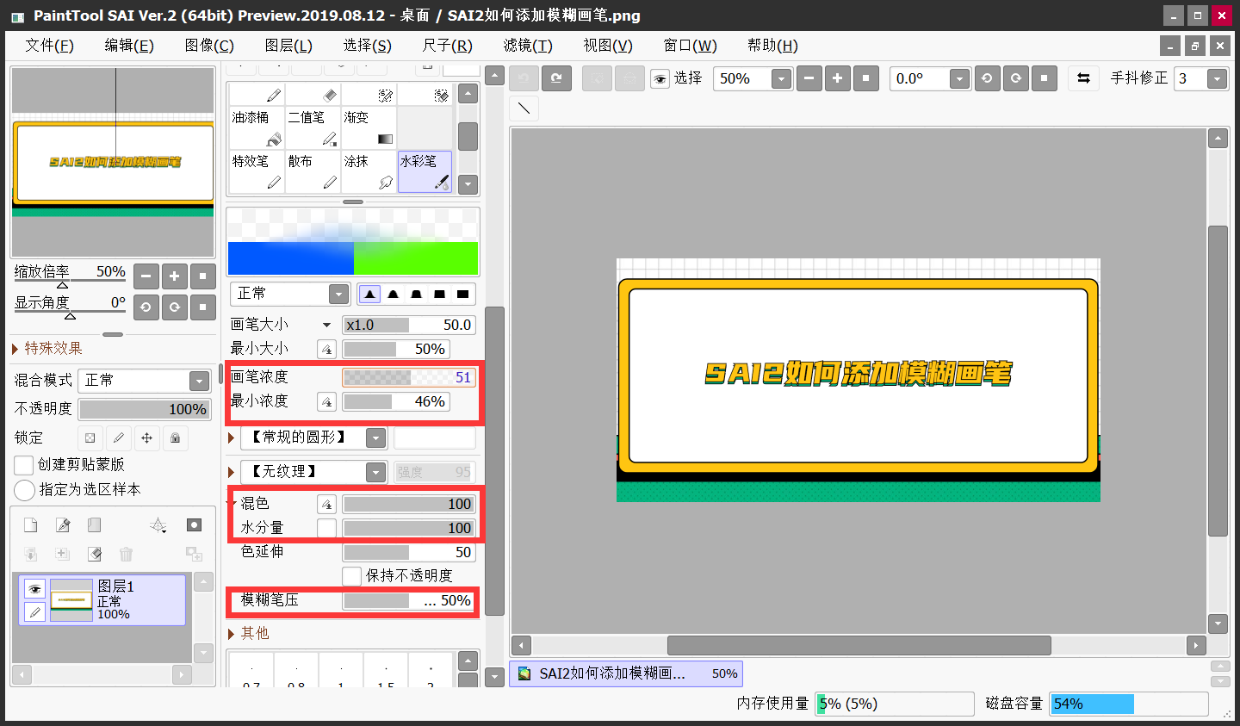Viewport: 1240px width, 726px height.
Task: Zoom out with top toolbar minus button
Action: point(809,78)
